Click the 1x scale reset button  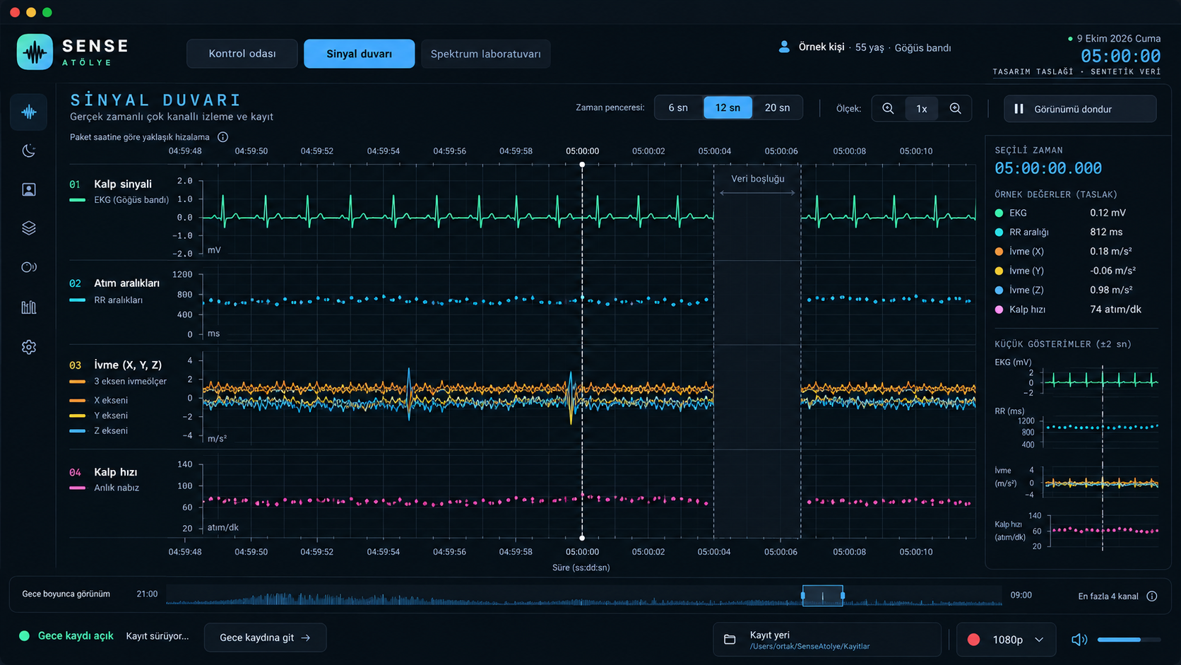pos(921,108)
